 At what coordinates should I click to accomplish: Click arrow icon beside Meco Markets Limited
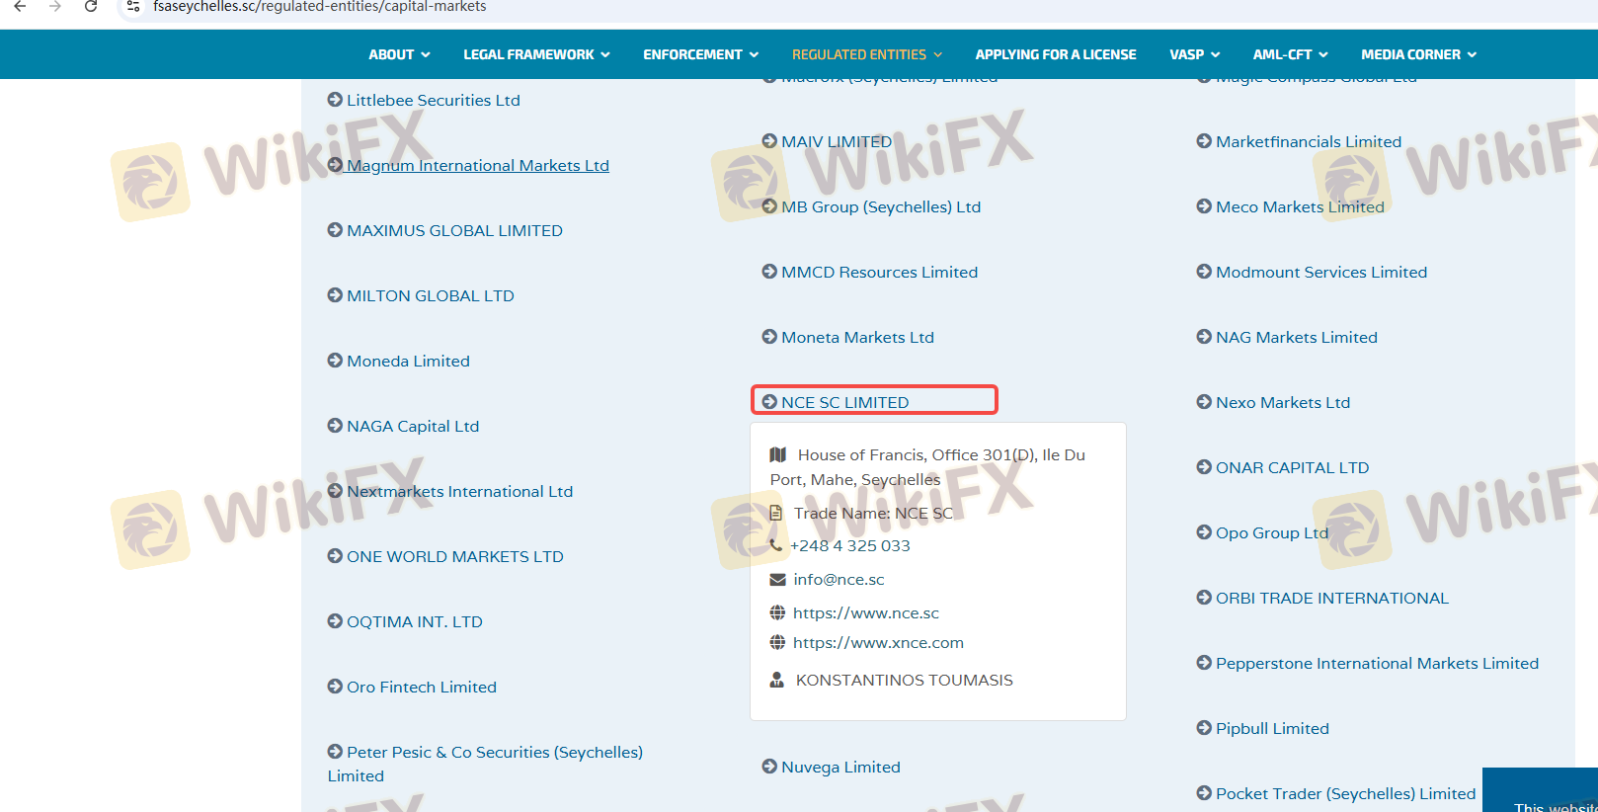pos(1204,206)
